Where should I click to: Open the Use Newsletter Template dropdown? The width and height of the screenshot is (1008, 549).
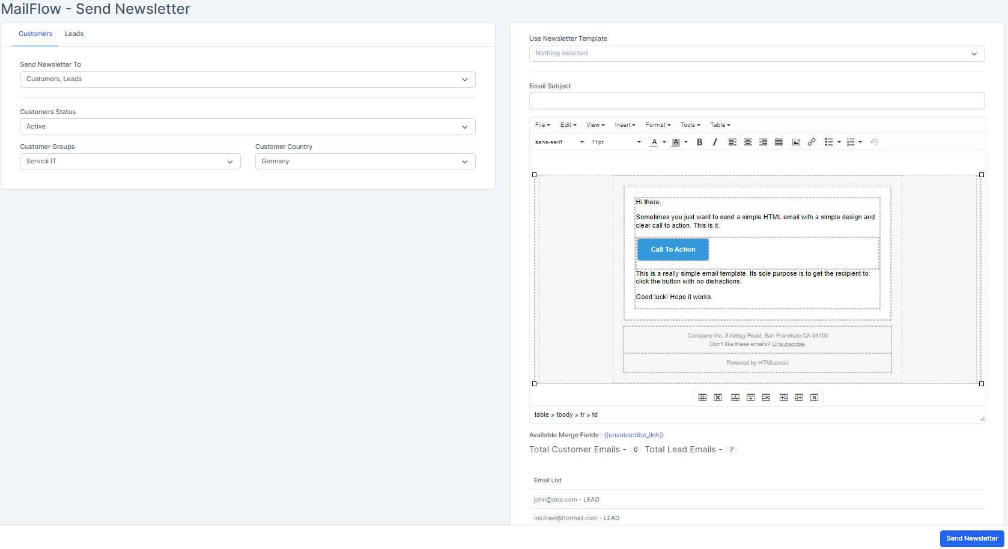(x=756, y=53)
